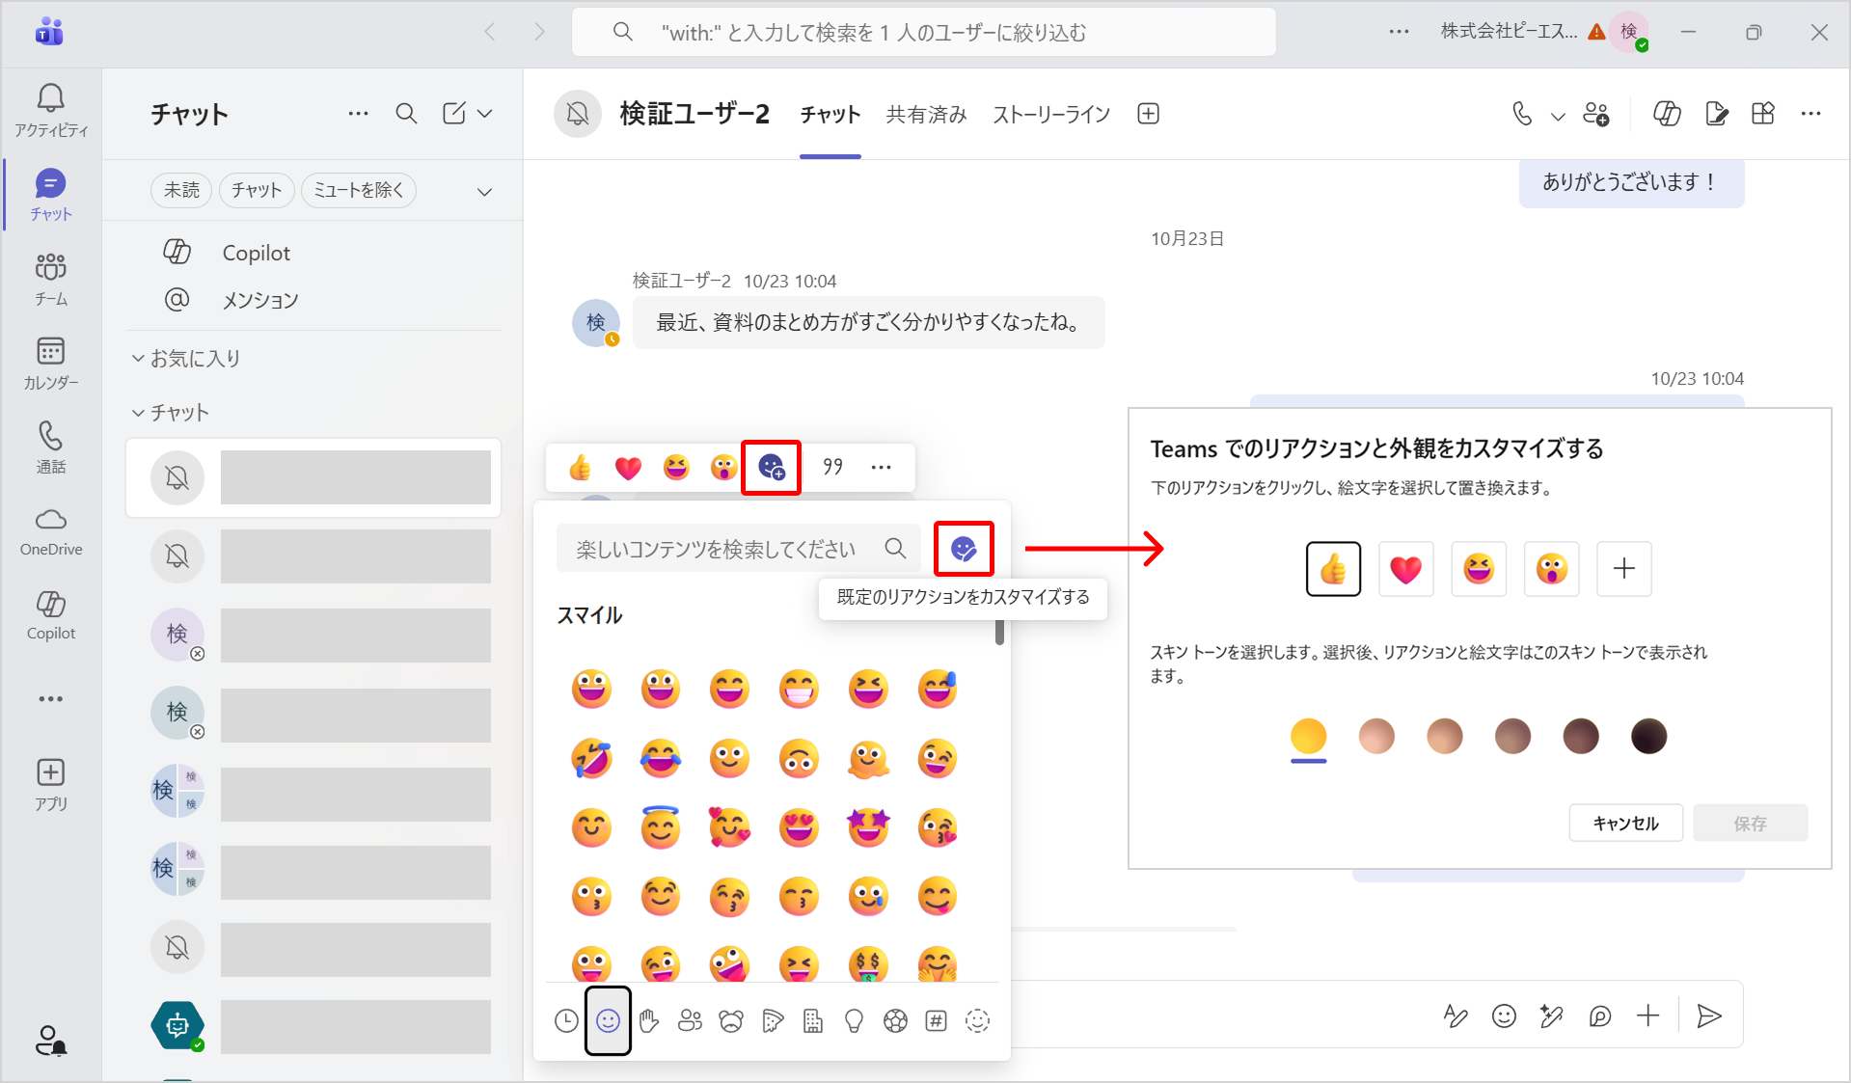Image resolution: width=1851 pixels, height=1083 pixels.
Task: Click the キャンセル button
Action: pyautogui.click(x=1625, y=823)
